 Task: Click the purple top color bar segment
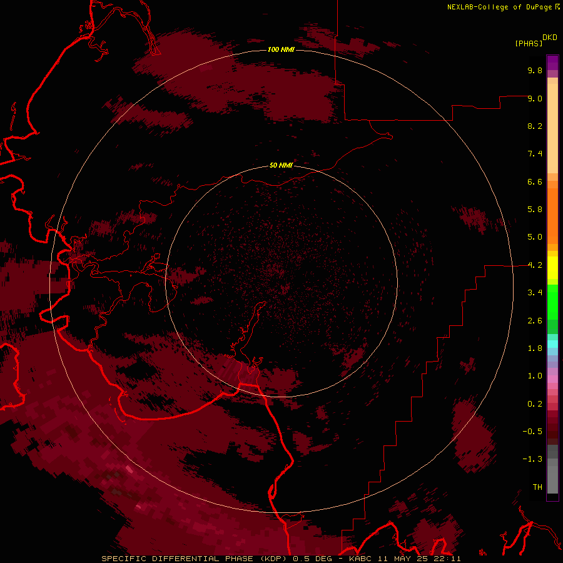(552, 63)
